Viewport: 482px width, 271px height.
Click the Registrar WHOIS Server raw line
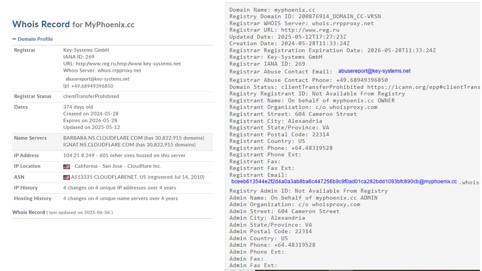[x=301, y=23]
